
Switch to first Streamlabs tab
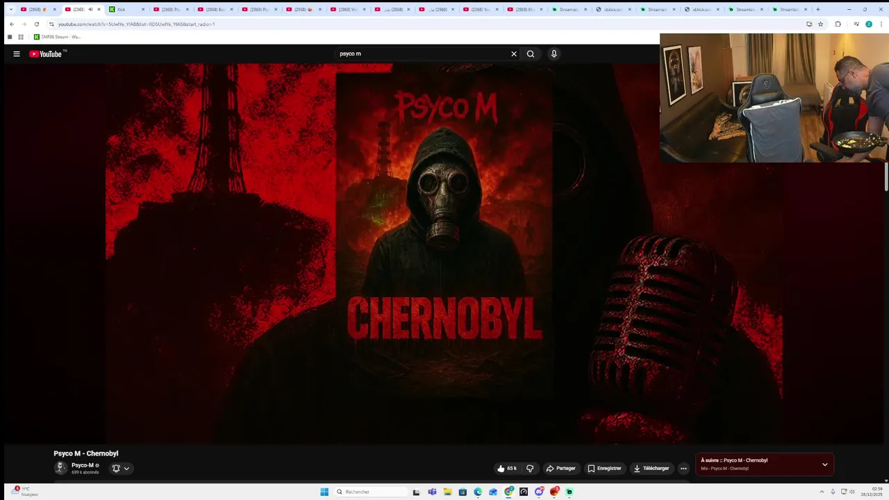tap(570, 9)
